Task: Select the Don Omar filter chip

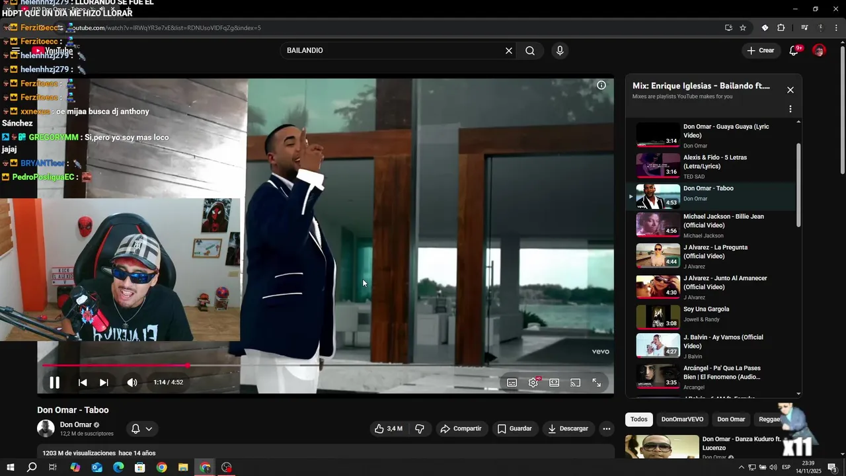Action: click(x=731, y=419)
